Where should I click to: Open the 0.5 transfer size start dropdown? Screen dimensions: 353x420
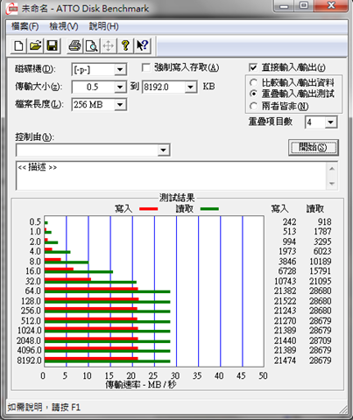pyautogui.click(x=120, y=87)
